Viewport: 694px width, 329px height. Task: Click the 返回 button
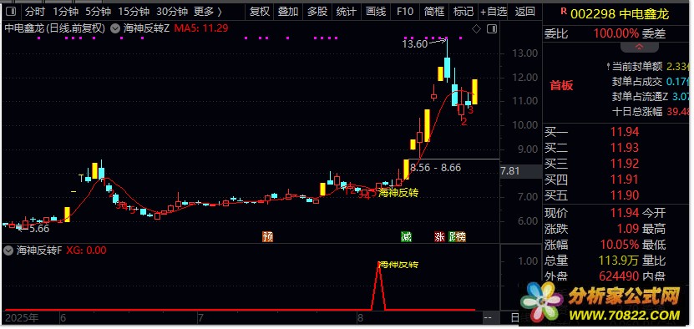[x=525, y=11]
